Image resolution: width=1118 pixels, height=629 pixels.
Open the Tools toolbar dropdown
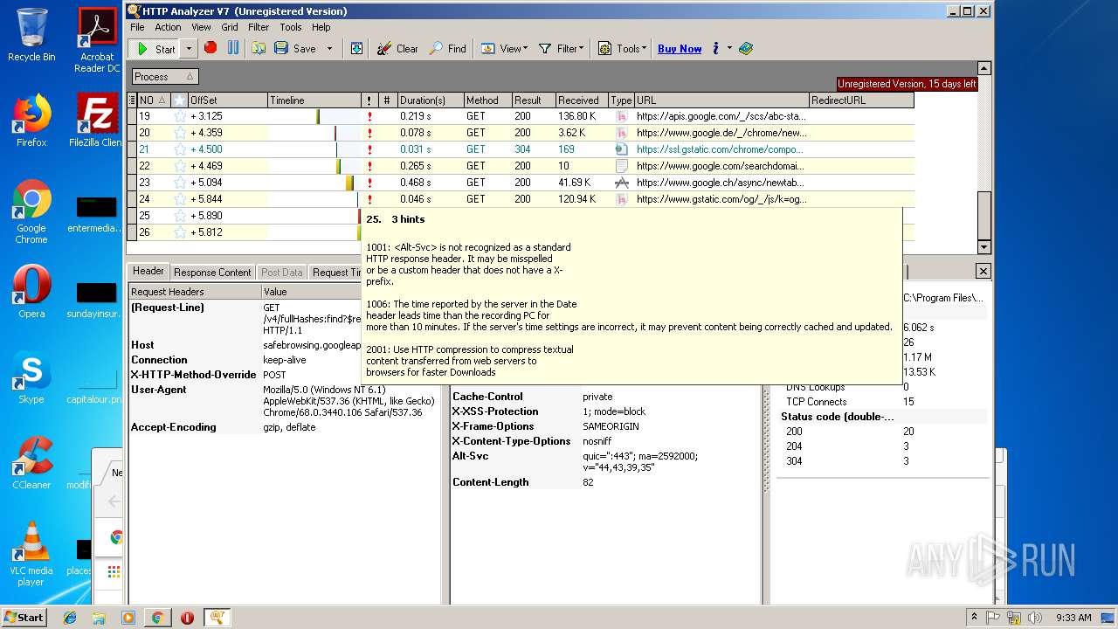coord(622,49)
